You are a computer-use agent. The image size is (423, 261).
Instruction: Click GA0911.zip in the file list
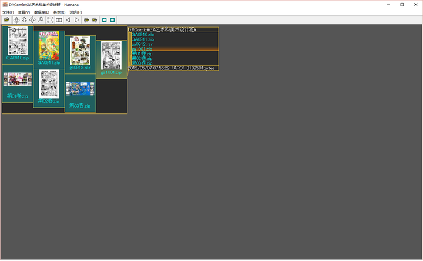point(143,39)
